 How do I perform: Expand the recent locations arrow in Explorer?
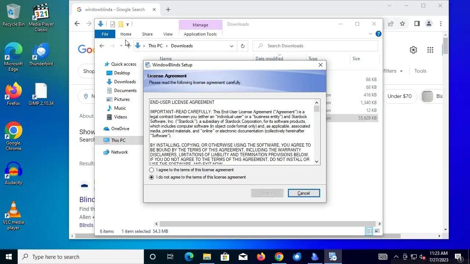[x=121, y=46]
